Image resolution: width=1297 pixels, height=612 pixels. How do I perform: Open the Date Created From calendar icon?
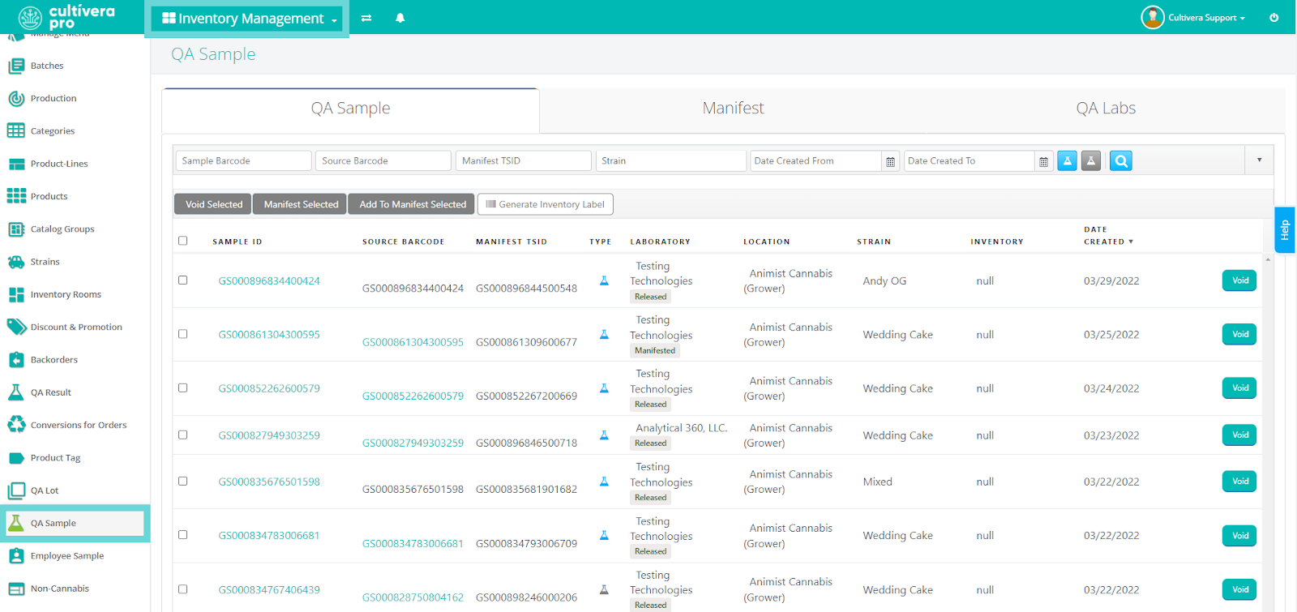point(890,161)
